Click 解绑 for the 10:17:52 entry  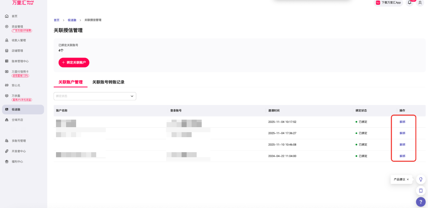pyautogui.click(x=402, y=122)
